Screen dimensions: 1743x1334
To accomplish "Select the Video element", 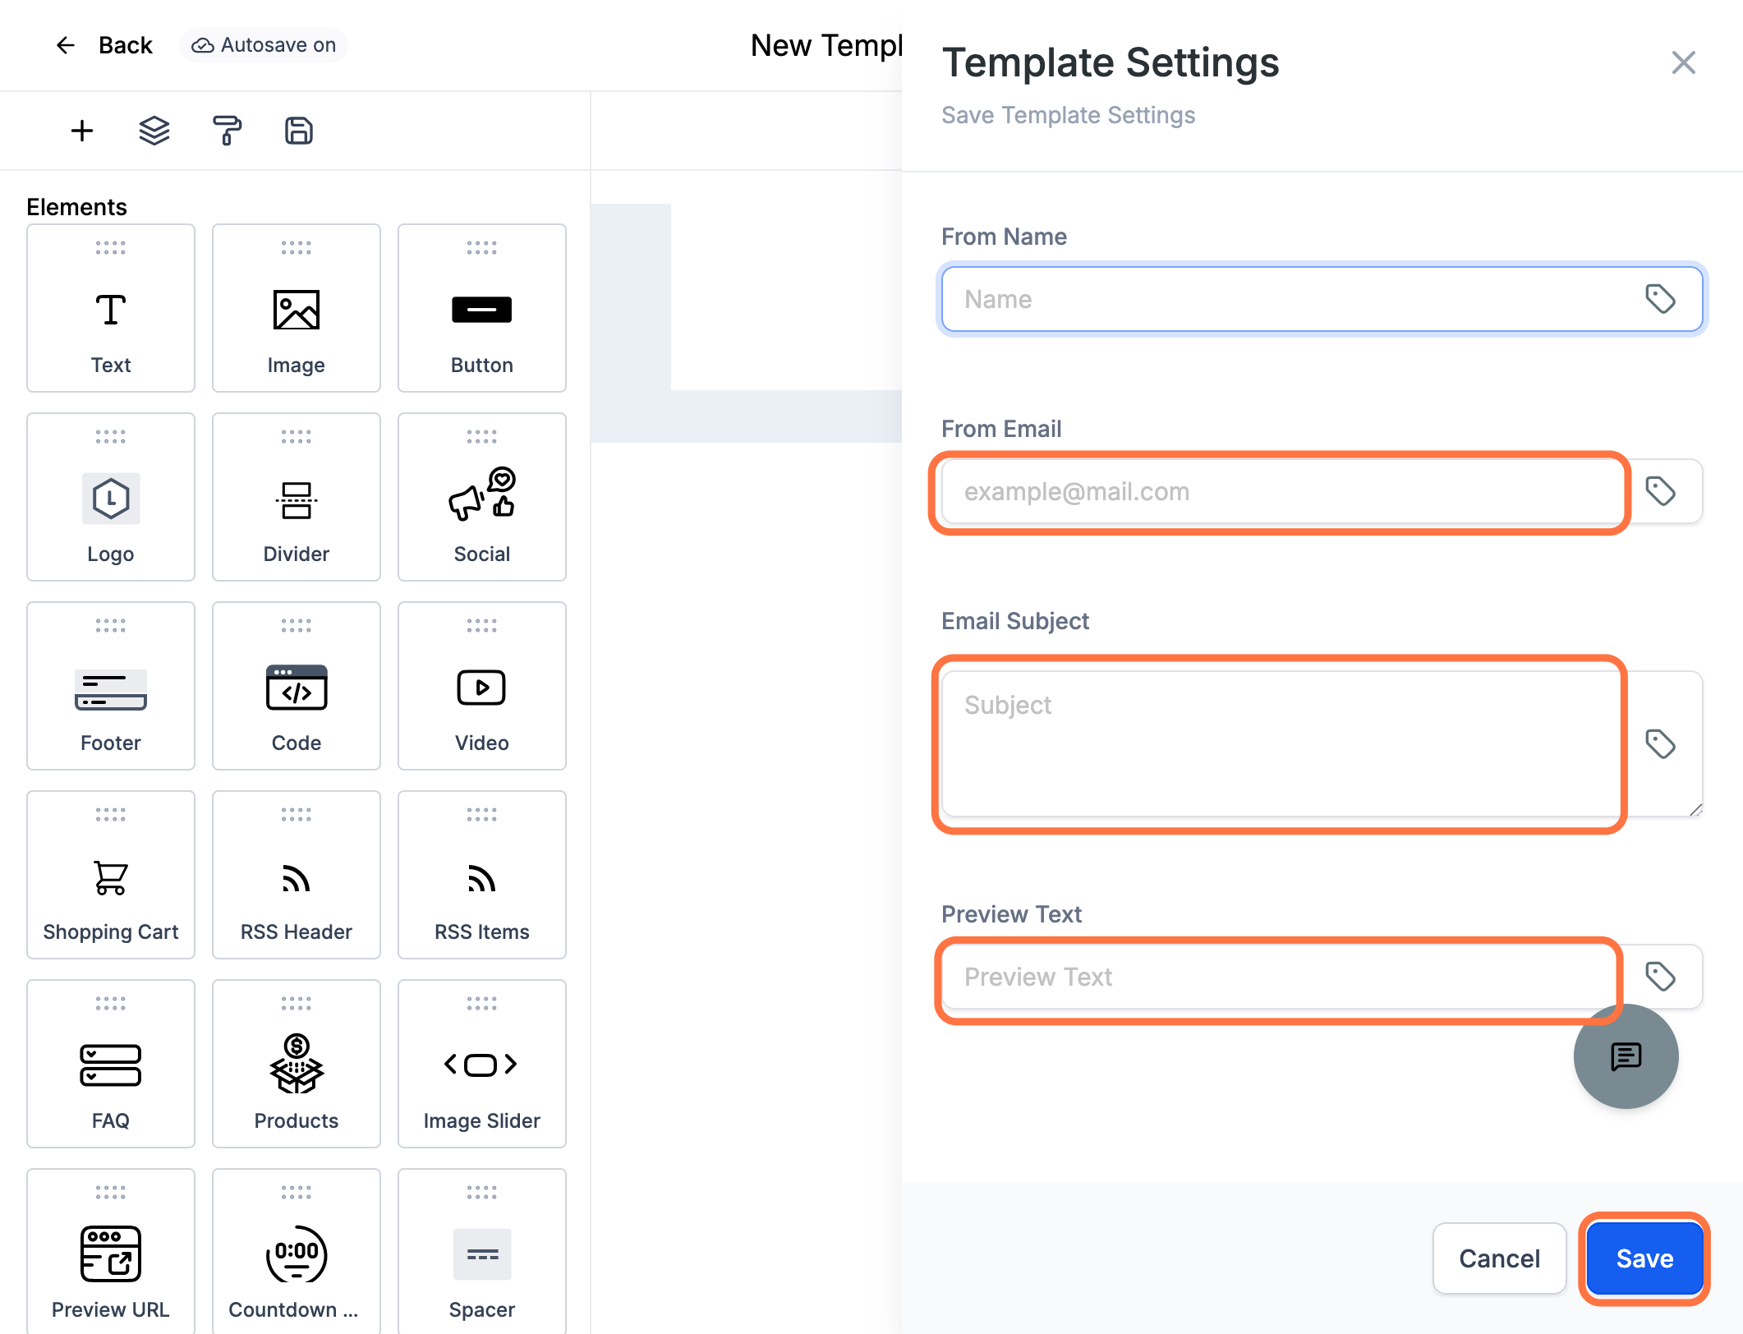I will tap(482, 686).
